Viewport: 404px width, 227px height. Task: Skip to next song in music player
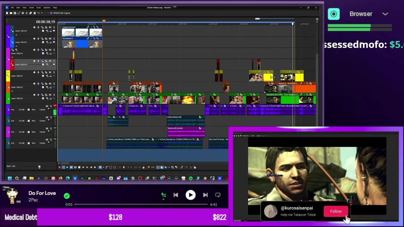205,195
